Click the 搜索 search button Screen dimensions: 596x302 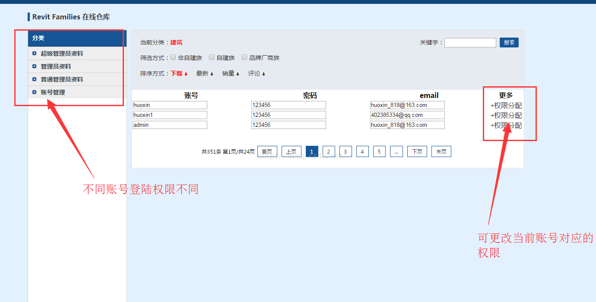tap(509, 43)
